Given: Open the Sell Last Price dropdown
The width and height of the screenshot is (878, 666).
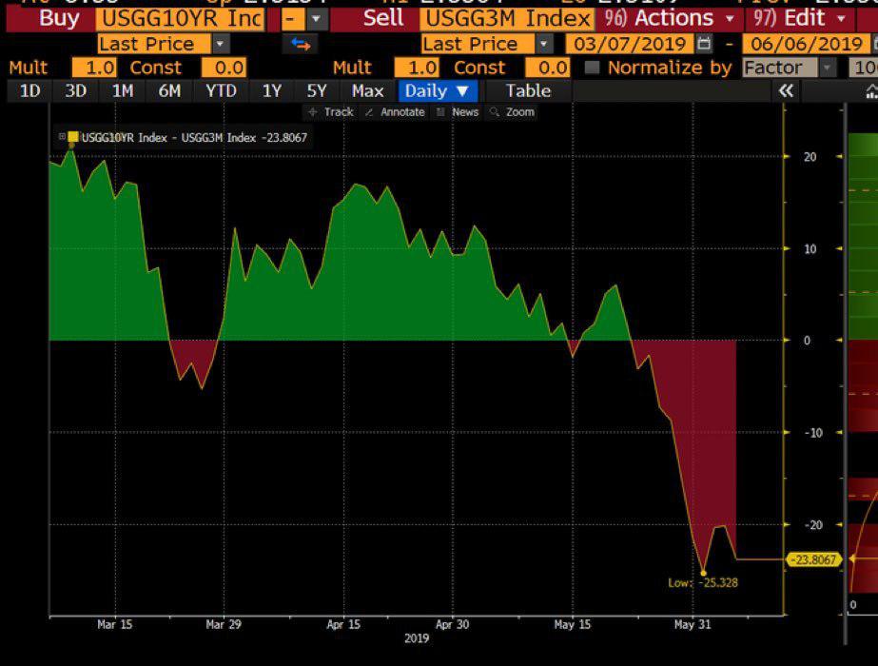Looking at the screenshot, I should [543, 44].
